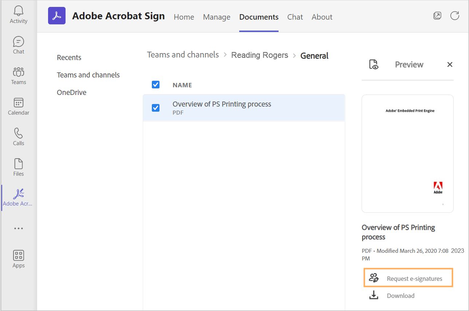Open the Activity bell icon
This screenshot has width=469, height=311.
19,11
